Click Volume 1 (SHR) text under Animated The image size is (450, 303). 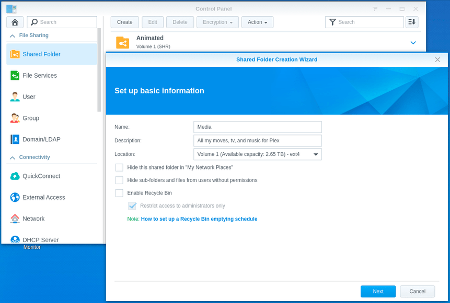pyautogui.click(x=153, y=46)
